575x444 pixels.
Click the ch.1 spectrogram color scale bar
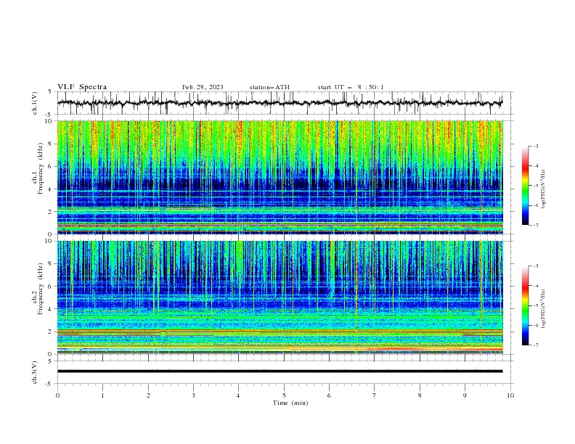click(526, 185)
